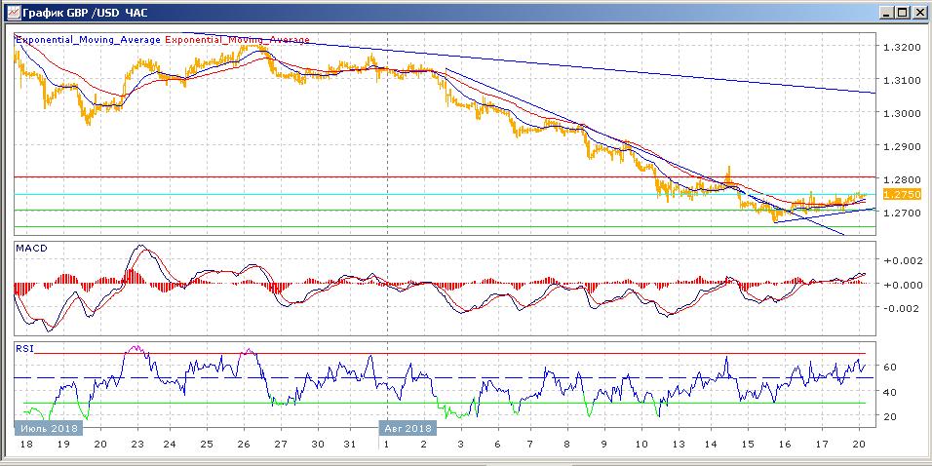Click date 23 on the time axis
This screenshot has width=932, height=466.
[x=137, y=445]
